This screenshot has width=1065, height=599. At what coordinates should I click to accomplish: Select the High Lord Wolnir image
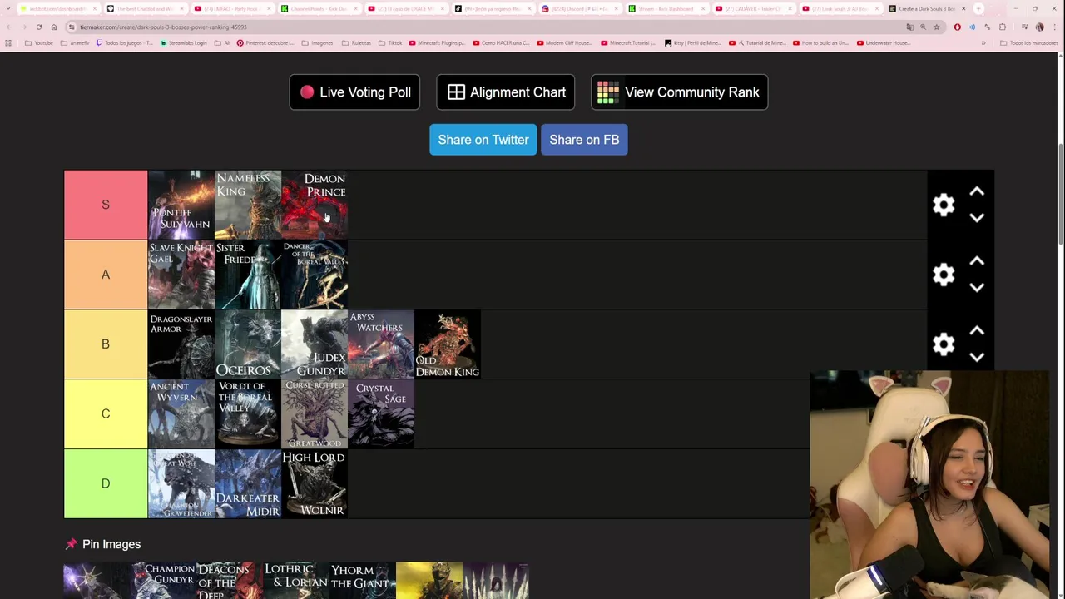coord(315,483)
